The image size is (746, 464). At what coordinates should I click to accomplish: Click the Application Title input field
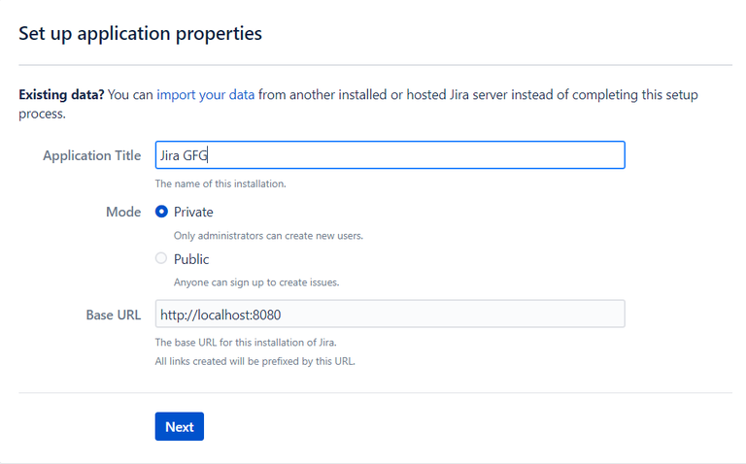point(389,155)
